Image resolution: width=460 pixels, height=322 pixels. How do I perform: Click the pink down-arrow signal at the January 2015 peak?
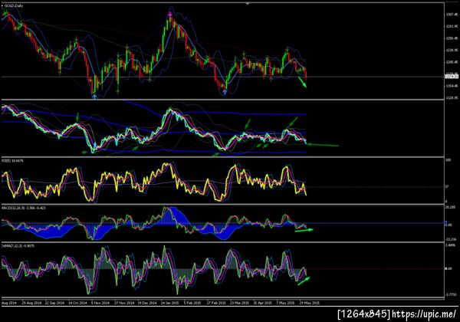pos(170,14)
